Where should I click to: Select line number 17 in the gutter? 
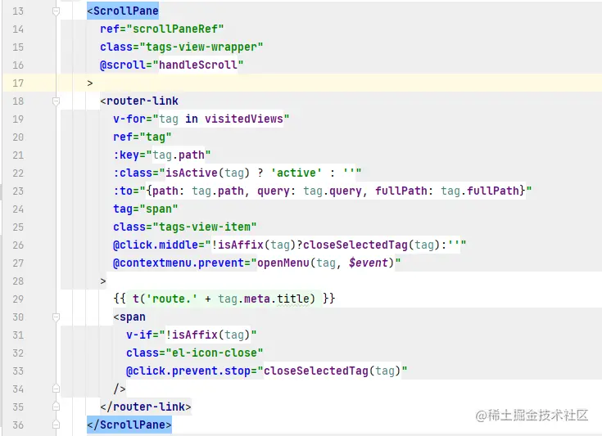tap(18, 83)
